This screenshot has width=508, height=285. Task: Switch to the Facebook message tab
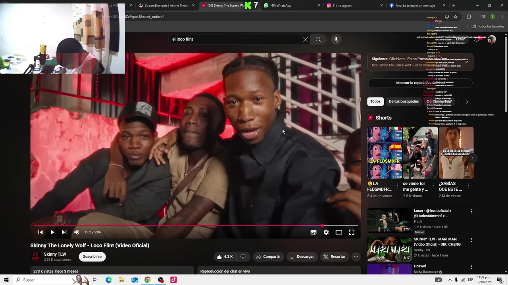[x=418, y=6]
